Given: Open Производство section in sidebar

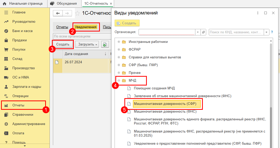Looking at the screenshot, I should coord(23,68).
